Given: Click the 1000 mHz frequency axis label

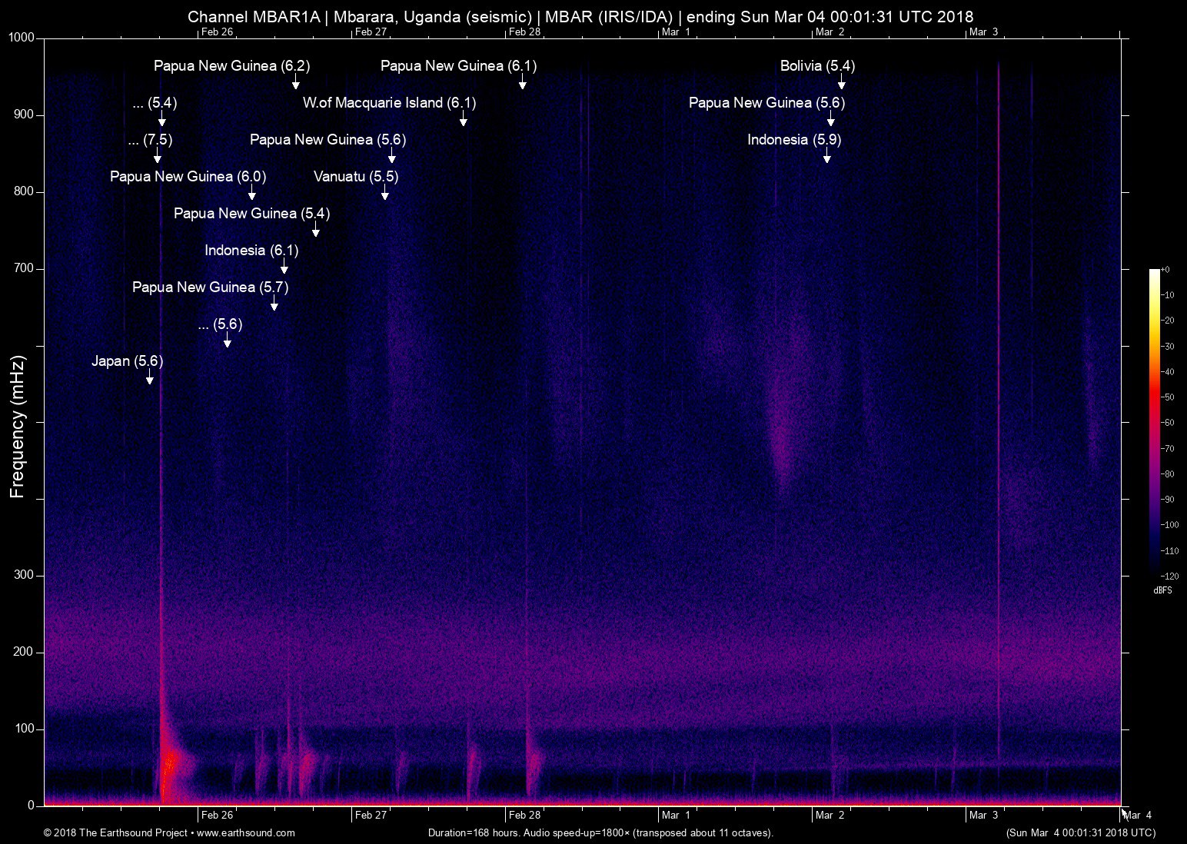Looking at the screenshot, I should click(22, 38).
